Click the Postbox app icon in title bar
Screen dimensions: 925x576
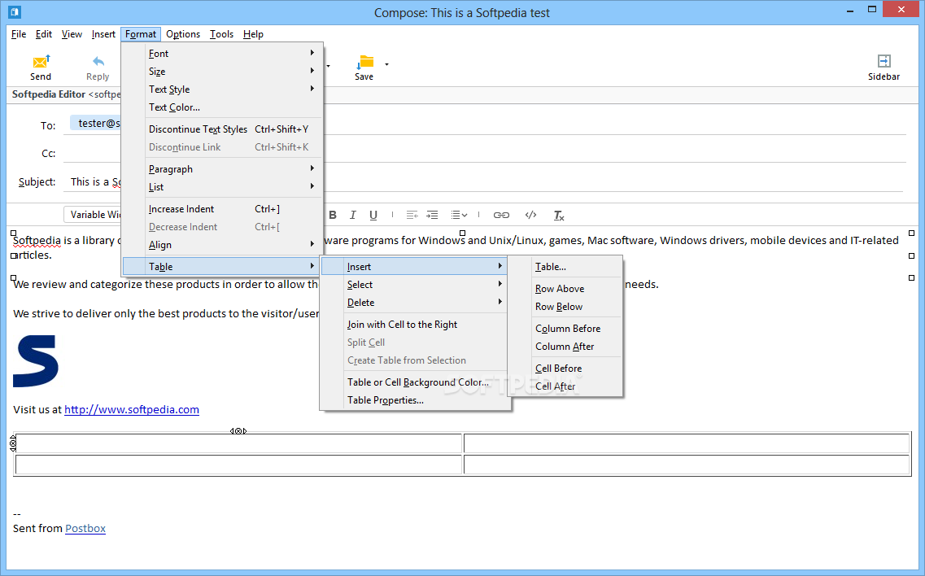click(15, 11)
